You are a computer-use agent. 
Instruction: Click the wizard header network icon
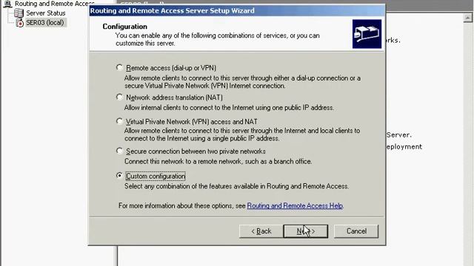pyautogui.click(x=367, y=34)
